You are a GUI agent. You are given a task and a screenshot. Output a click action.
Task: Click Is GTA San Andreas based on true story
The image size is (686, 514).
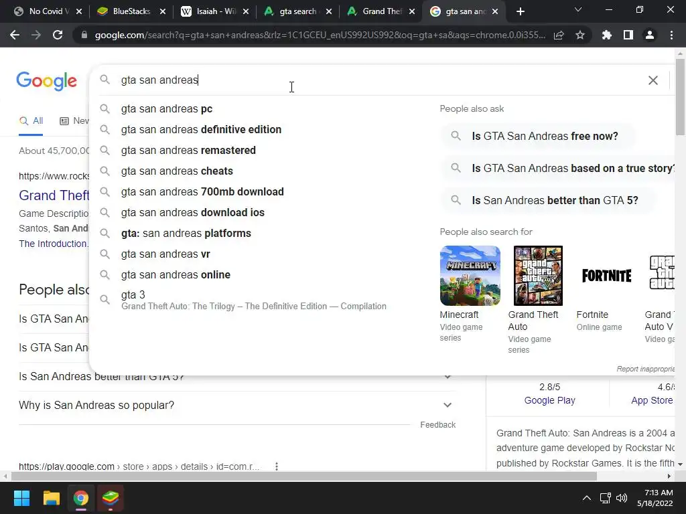tap(559, 168)
